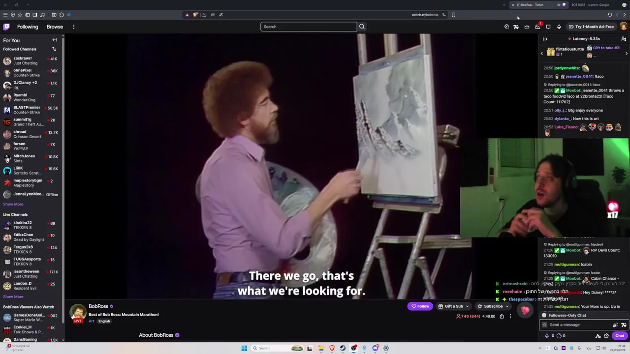Collapse the For You sidebar

[55, 40]
